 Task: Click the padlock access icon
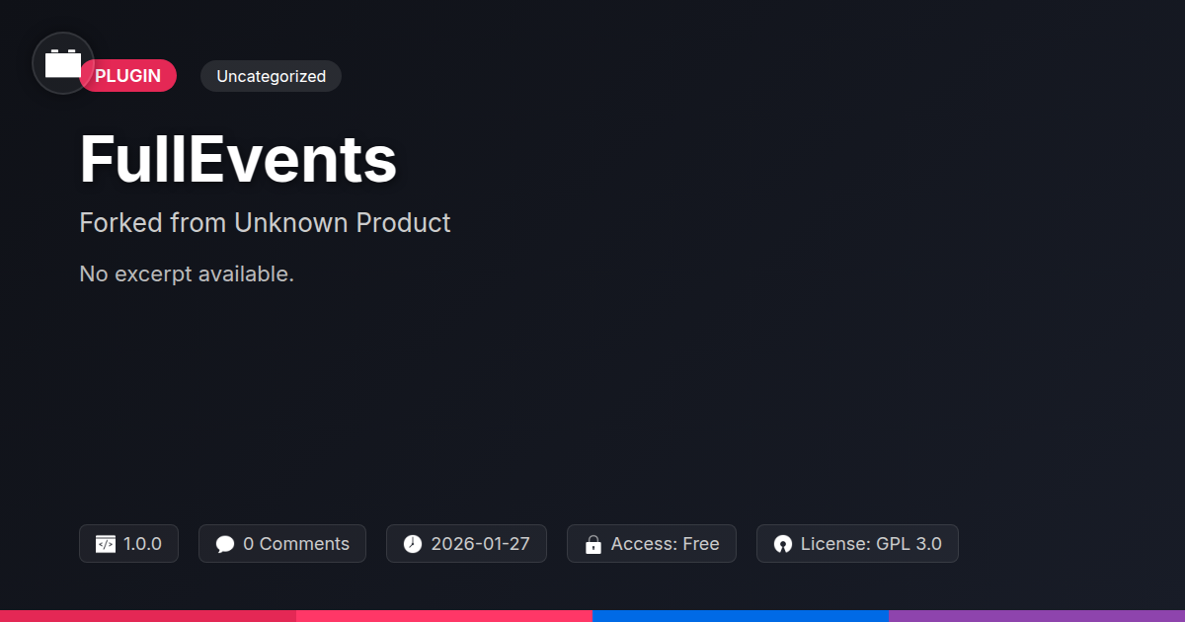593,544
